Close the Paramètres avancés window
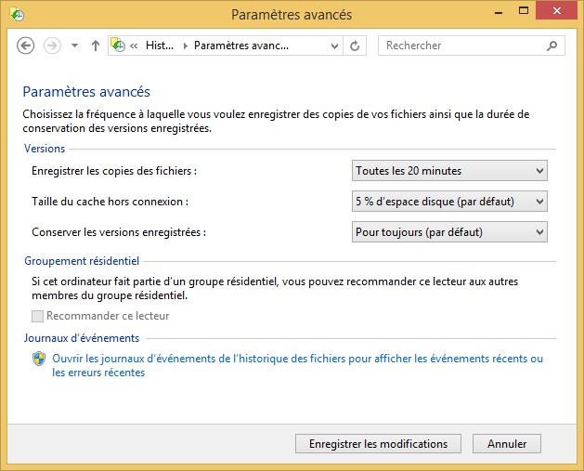 point(556,11)
